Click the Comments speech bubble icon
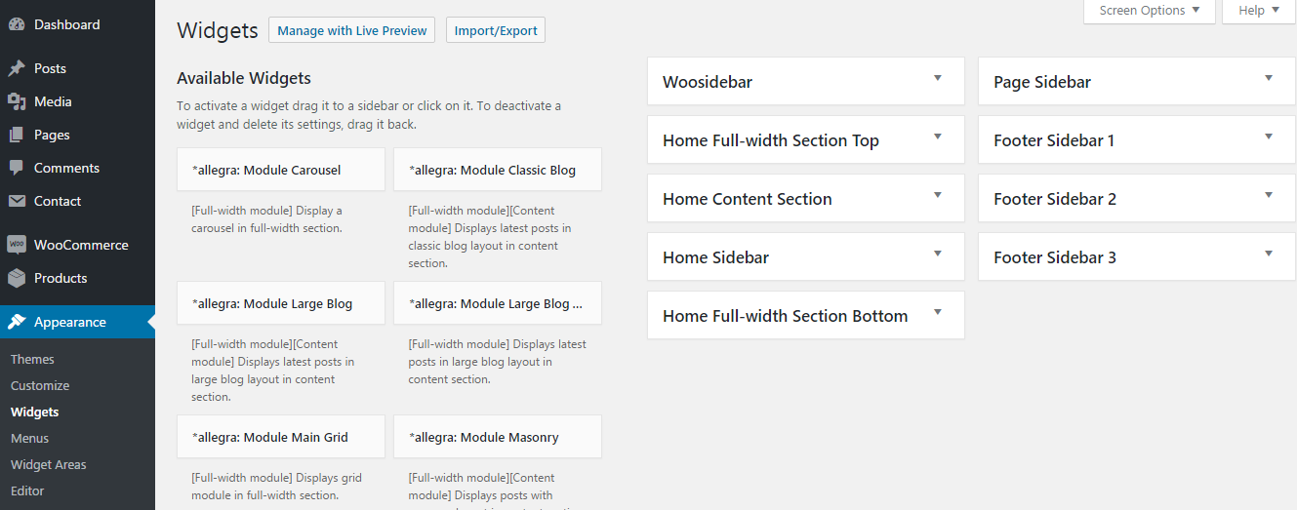Viewport: 1297px width, 510px height. click(17, 168)
